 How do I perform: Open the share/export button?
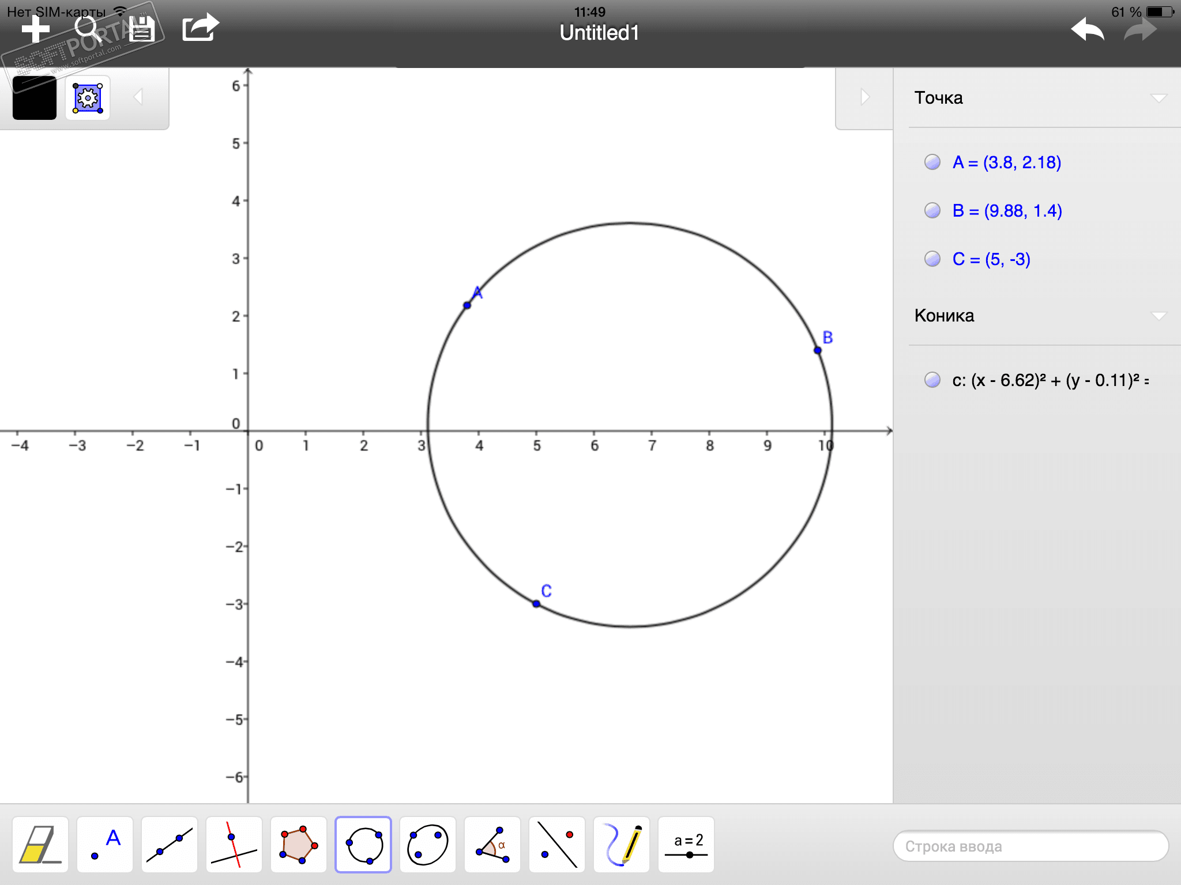coord(200,28)
